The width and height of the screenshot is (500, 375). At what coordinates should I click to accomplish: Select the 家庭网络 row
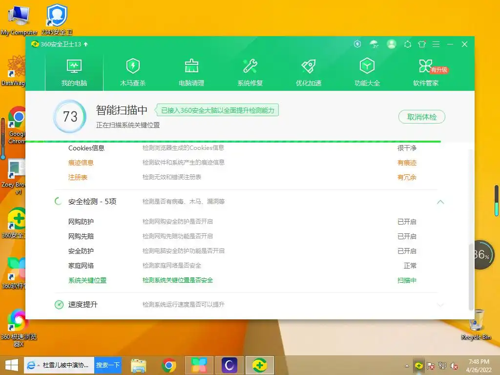click(x=242, y=266)
